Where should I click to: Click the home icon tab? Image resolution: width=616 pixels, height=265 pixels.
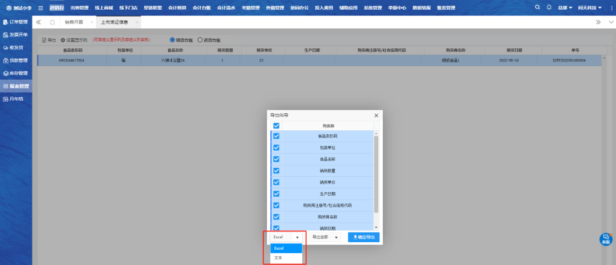click(52, 22)
